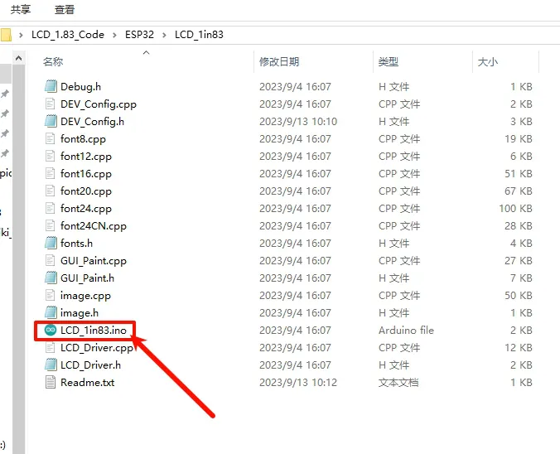Viewport: 560px width, 454px height.
Task: Navigate to LCD_1.83_Code in breadcrumb
Action: [68, 35]
